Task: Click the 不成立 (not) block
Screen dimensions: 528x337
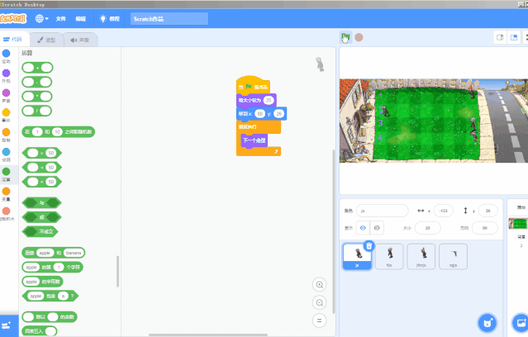Action: [40, 231]
